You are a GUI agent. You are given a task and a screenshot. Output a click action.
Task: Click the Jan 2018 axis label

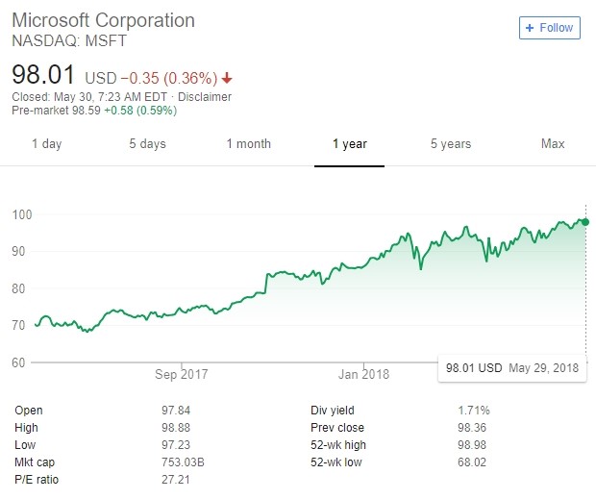click(x=363, y=374)
